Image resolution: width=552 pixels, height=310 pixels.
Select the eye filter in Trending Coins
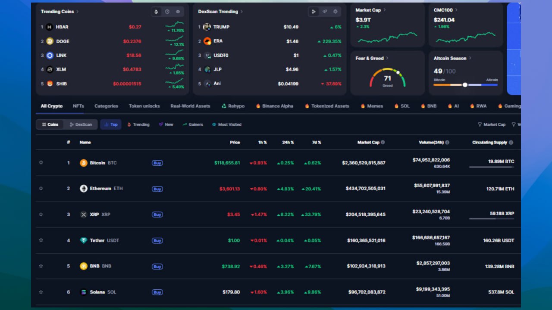[x=178, y=12]
